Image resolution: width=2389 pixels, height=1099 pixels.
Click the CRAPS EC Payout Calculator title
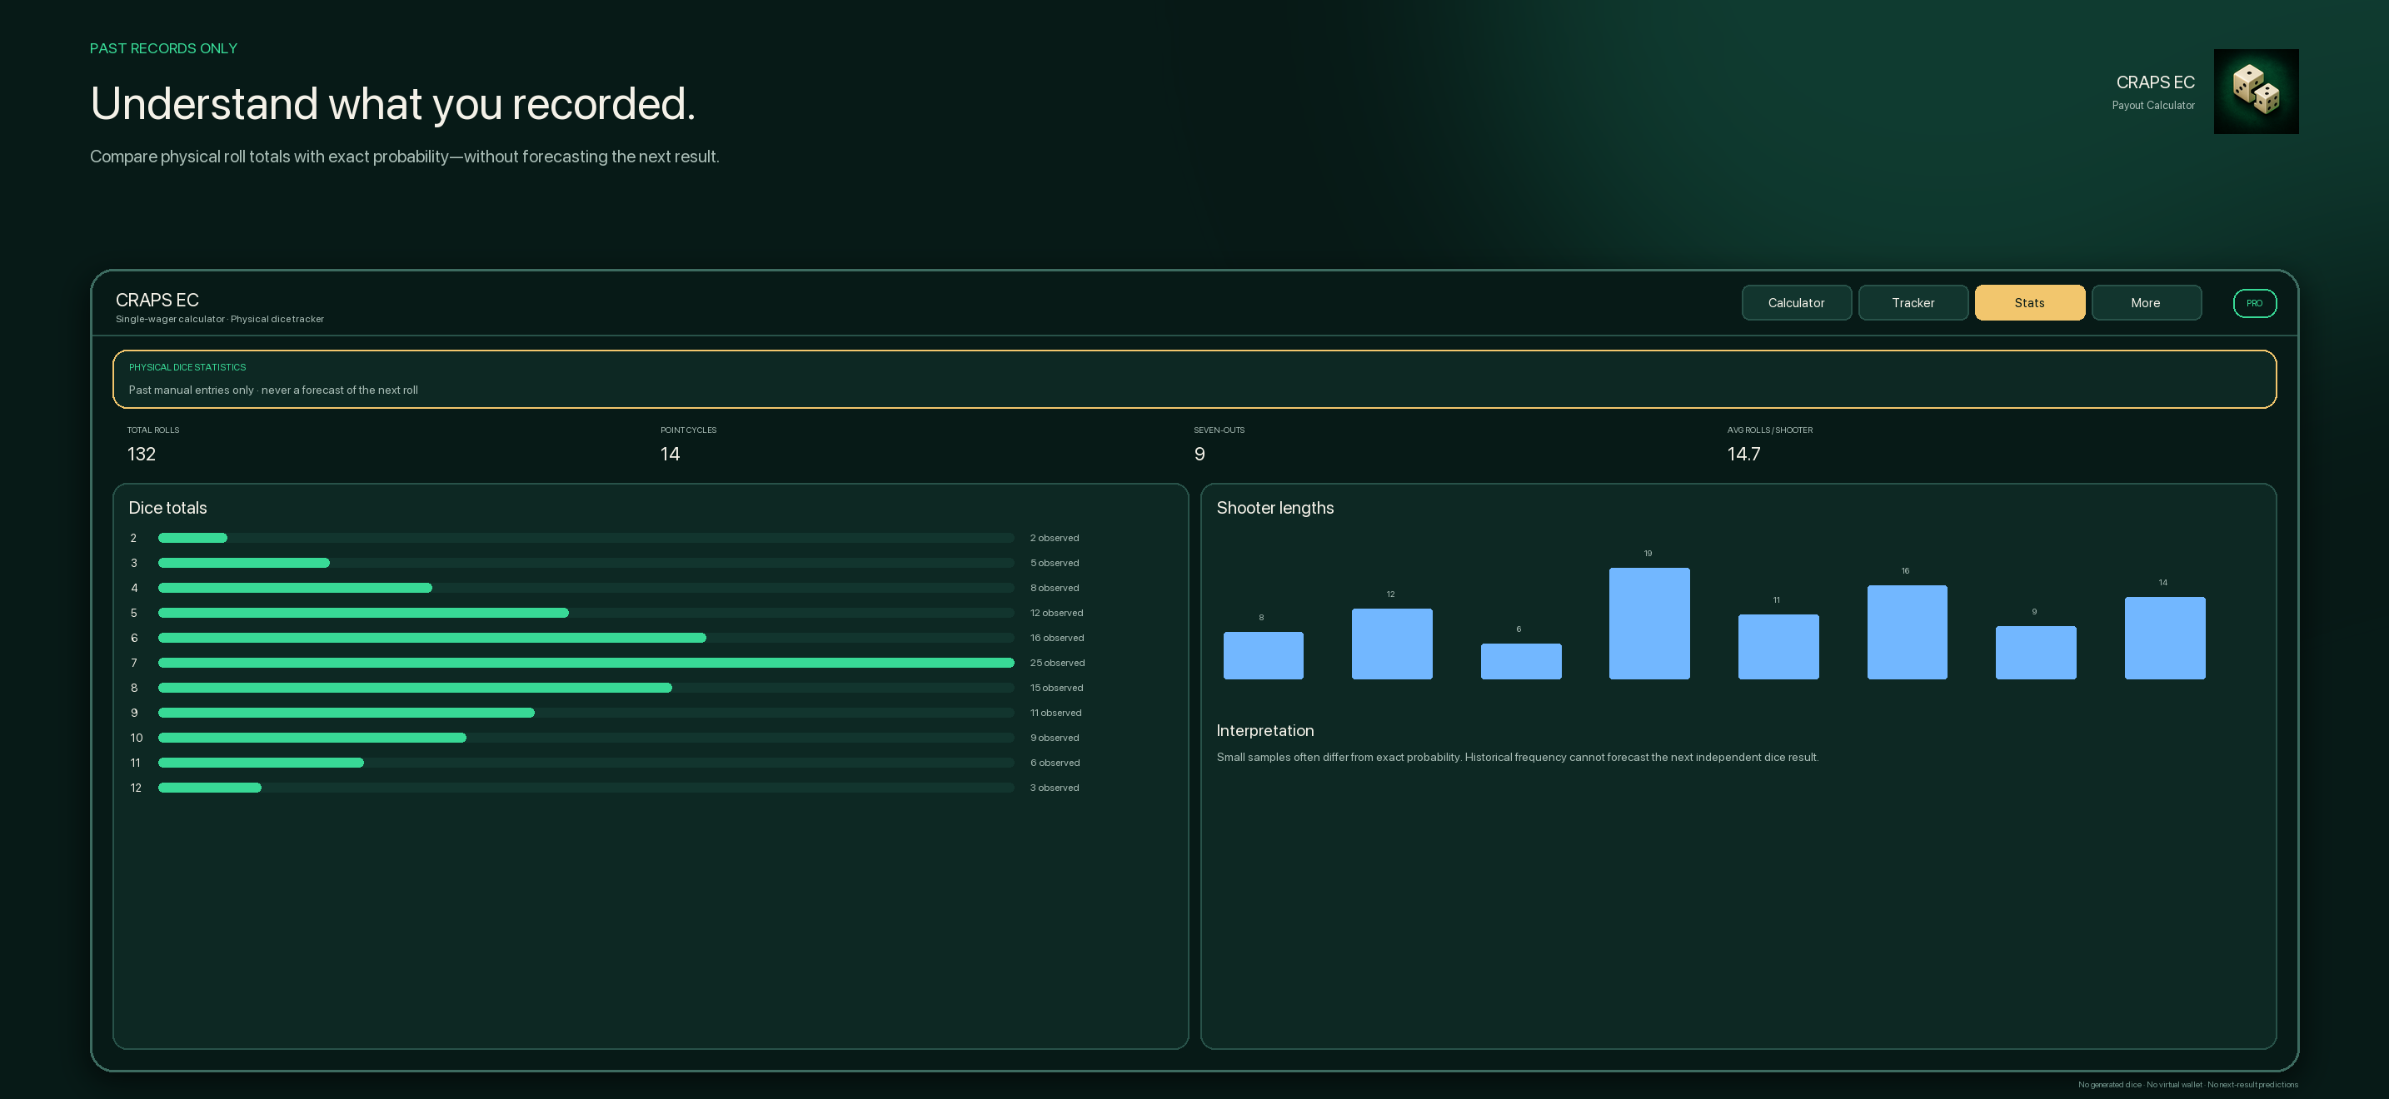pos(2152,92)
